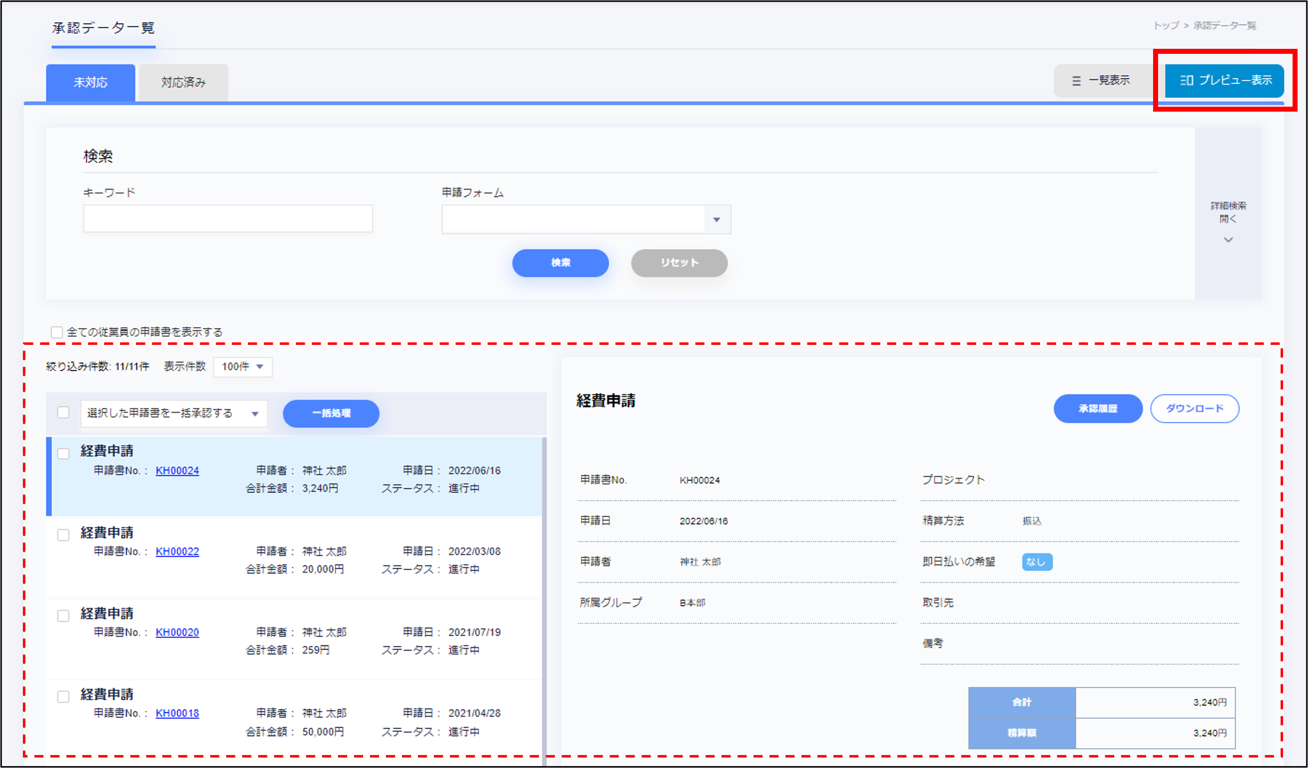Tick the select-all applications checkbox

tap(63, 413)
